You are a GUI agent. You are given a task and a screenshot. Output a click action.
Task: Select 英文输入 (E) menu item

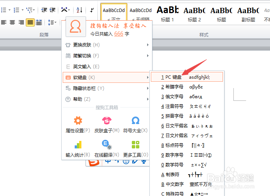click(108, 67)
